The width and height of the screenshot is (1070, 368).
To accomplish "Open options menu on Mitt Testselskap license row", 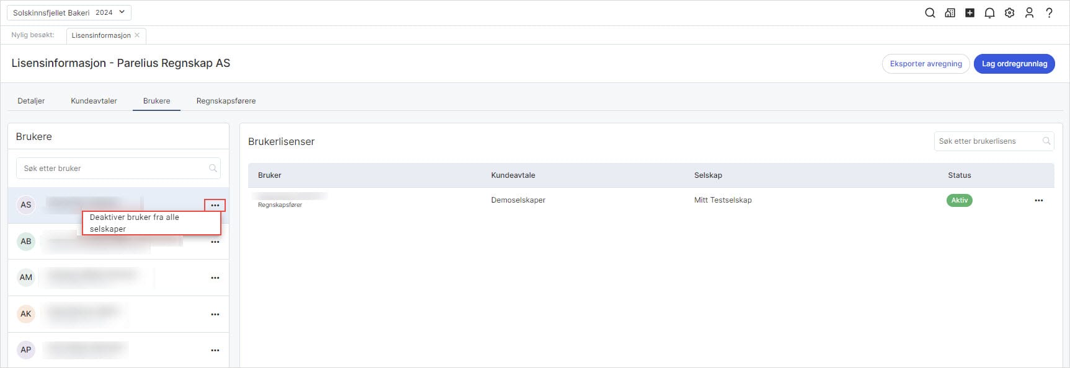I will coord(1038,201).
